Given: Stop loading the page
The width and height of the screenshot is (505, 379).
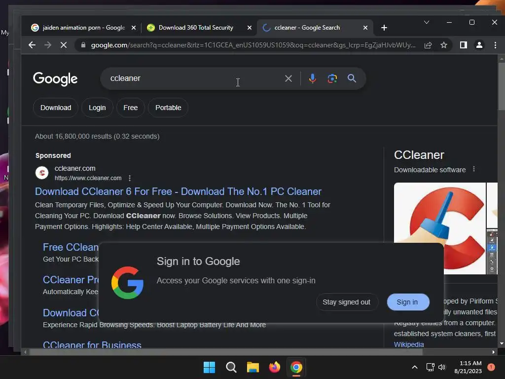Looking at the screenshot, I should [x=64, y=45].
